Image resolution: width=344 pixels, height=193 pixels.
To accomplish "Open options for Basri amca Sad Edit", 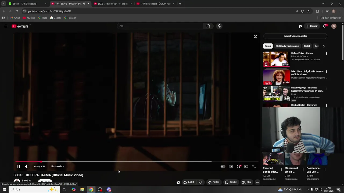I will click(x=325, y=170).
